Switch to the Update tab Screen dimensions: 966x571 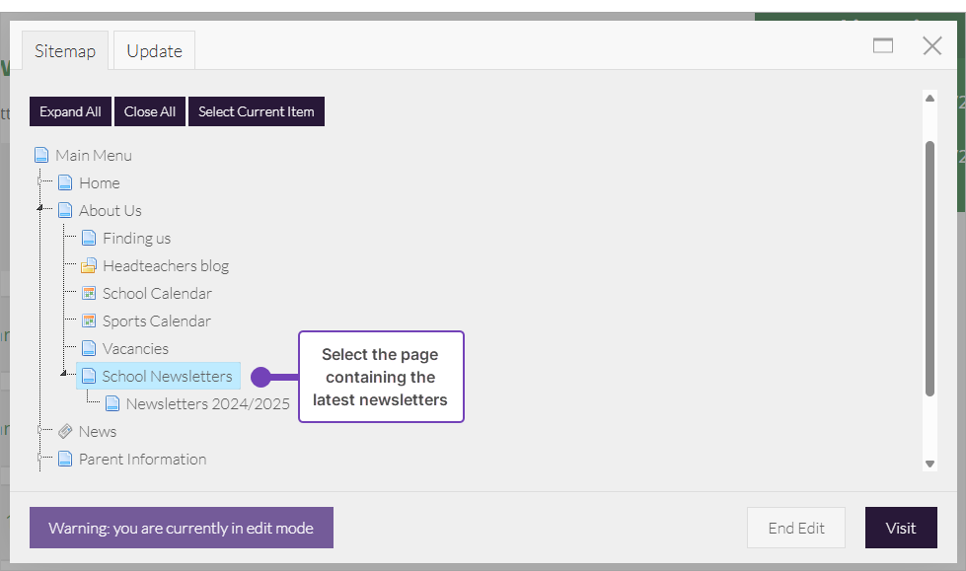pyautogui.click(x=154, y=51)
